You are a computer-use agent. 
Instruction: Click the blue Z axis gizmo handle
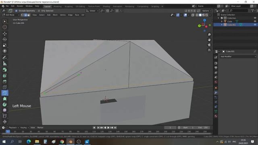(x=204, y=20)
